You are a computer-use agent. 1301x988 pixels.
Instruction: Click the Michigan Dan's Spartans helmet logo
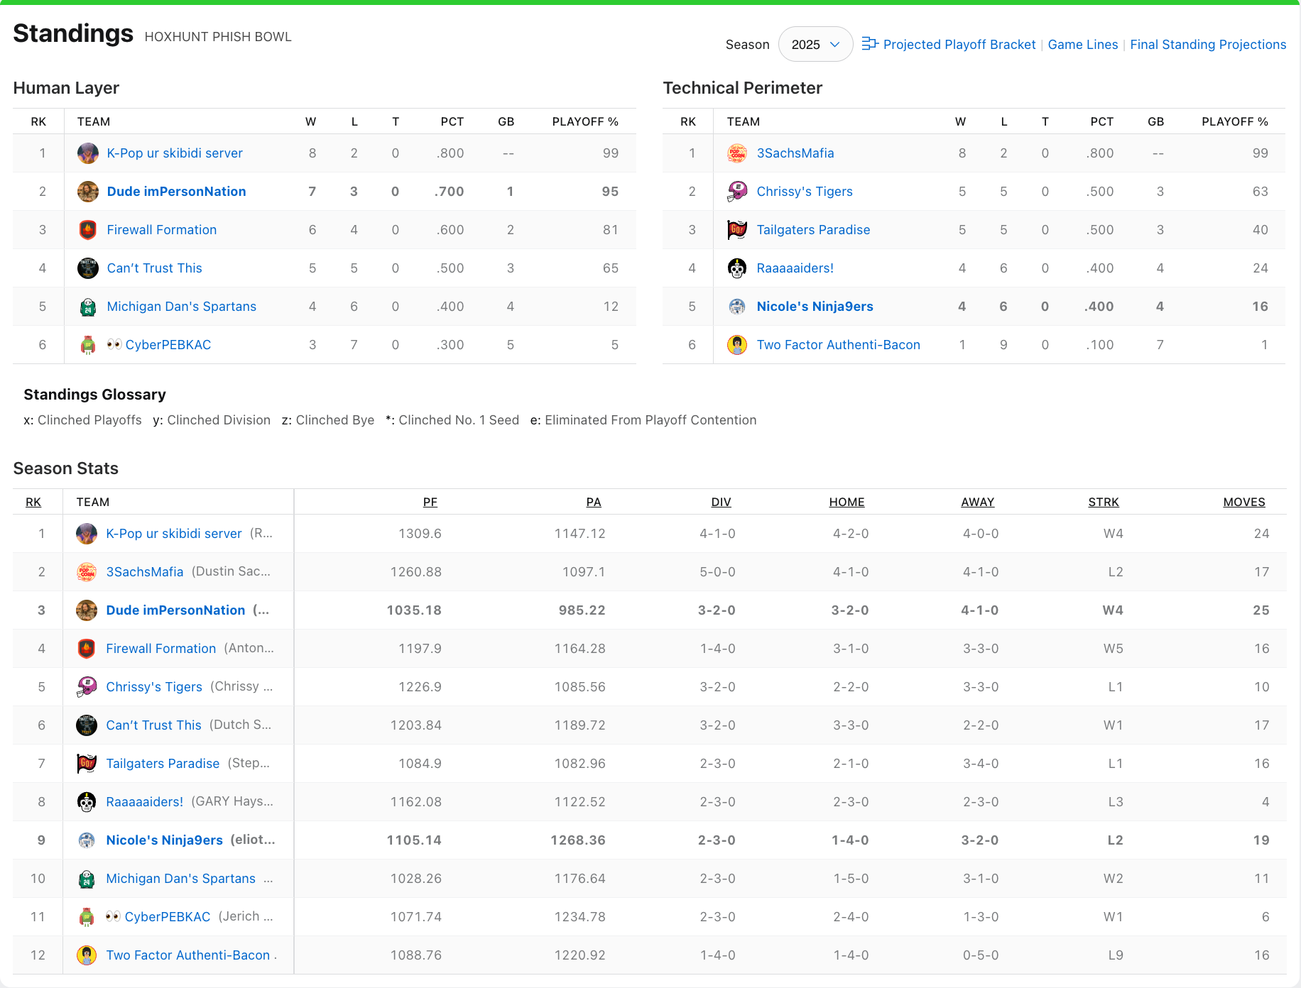click(87, 306)
